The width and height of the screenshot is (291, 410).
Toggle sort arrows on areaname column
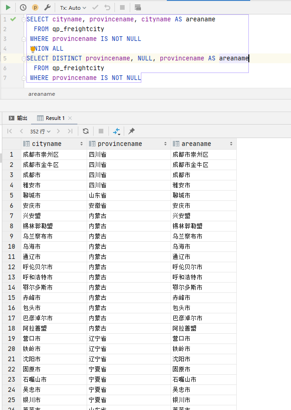[231, 144]
